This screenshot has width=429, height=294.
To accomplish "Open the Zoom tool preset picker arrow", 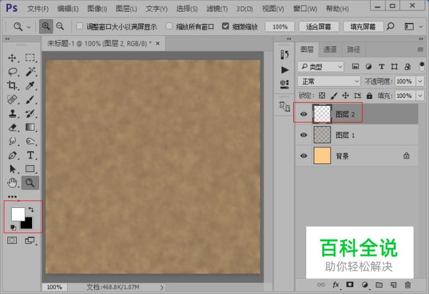I will (x=29, y=27).
